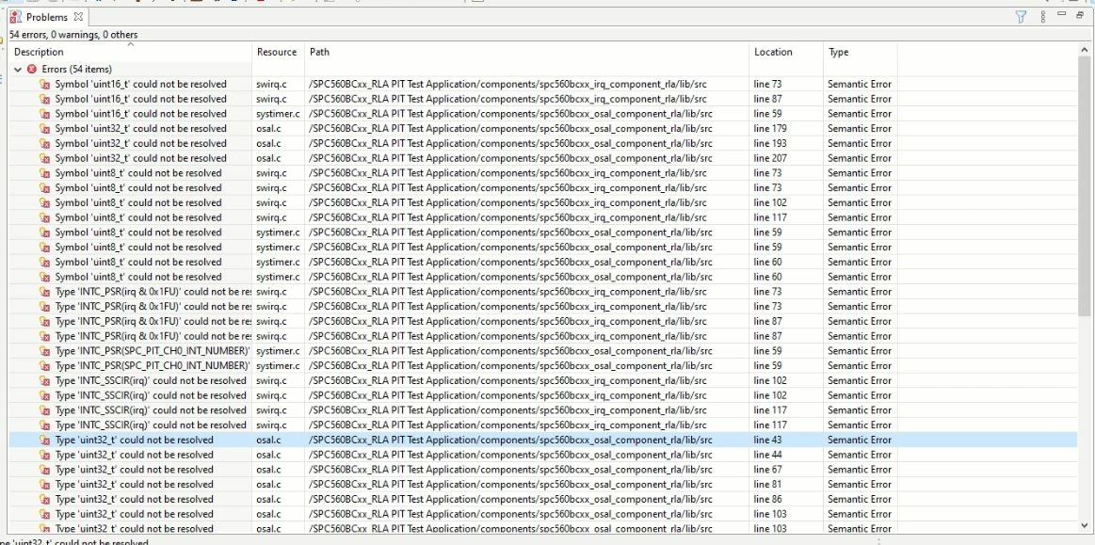Click error icon of Symbol uint8_t line 117 row

pos(44,217)
